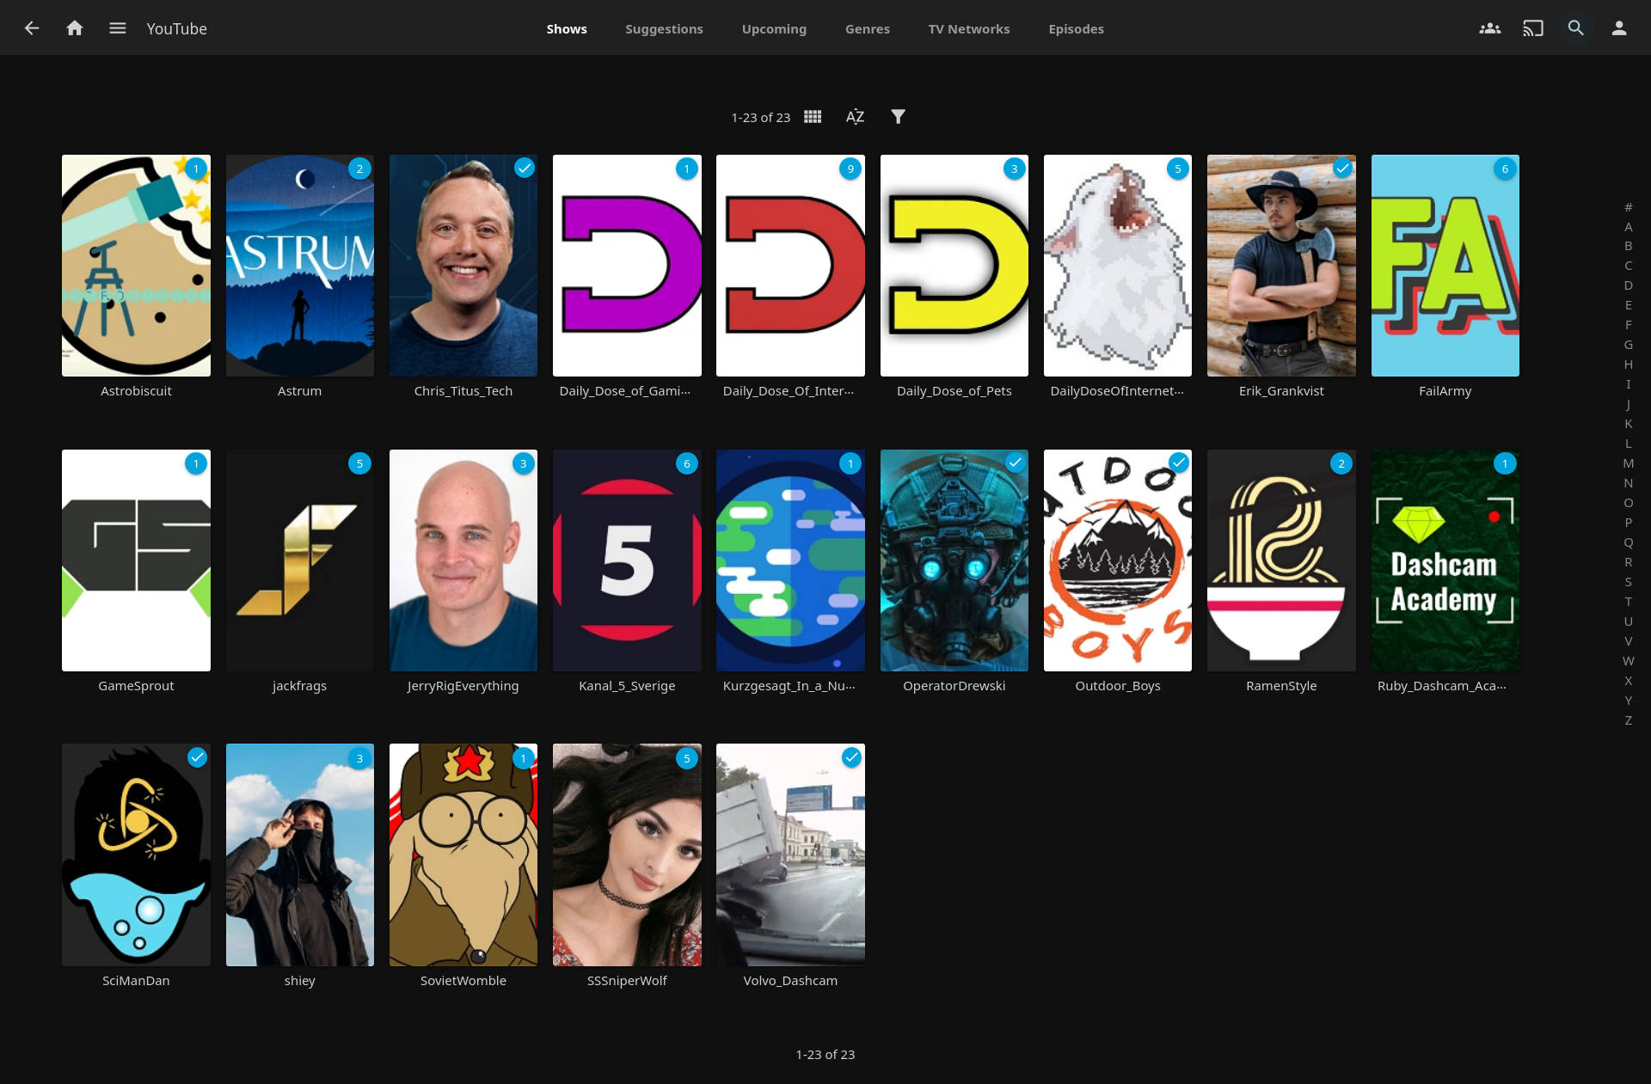Viewport: 1651px width, 1084px height.
Task: Go to the home screen icon
Action: [x=75, y=28]
